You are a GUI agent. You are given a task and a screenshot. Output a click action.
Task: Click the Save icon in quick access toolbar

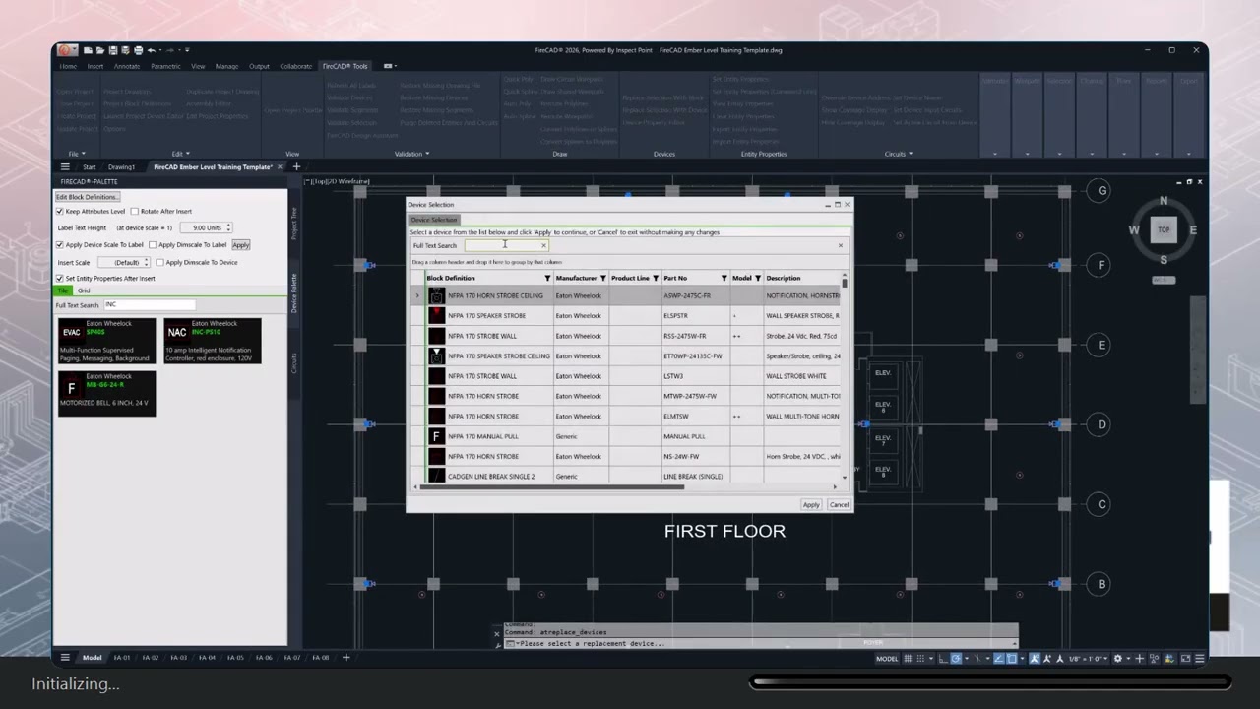point(113,50)
